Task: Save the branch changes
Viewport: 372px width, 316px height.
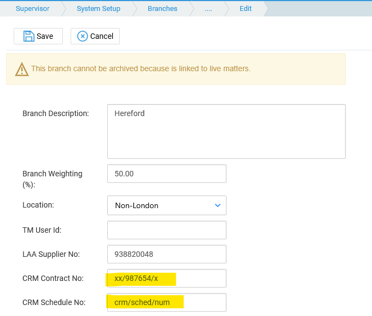Action: 38,36
